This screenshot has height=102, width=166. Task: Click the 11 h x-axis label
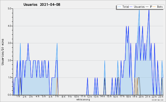[x=83, y=96]
